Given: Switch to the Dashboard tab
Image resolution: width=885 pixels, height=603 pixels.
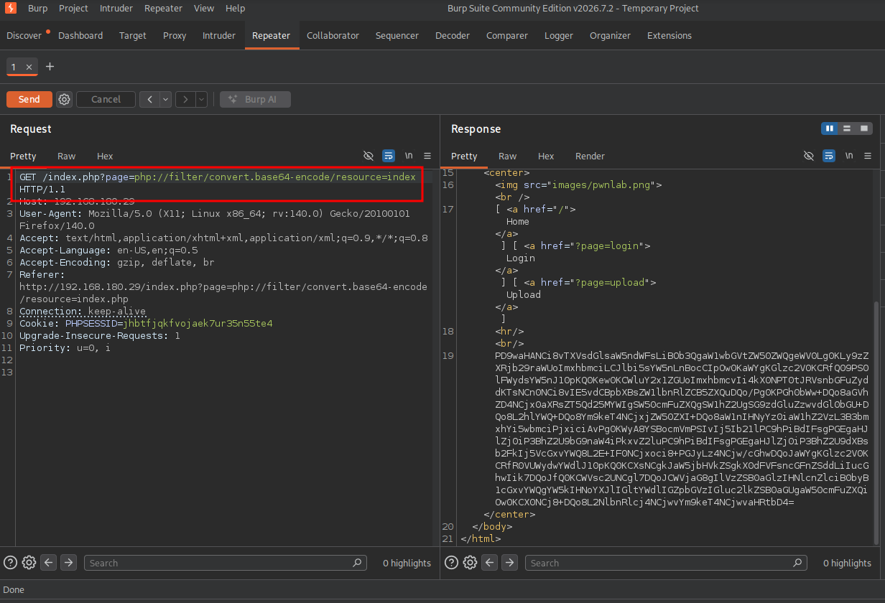Looking at the screenshot, I should click(80, 35).
